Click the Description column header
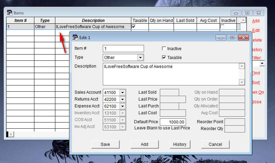 click(x=93, y=21)
